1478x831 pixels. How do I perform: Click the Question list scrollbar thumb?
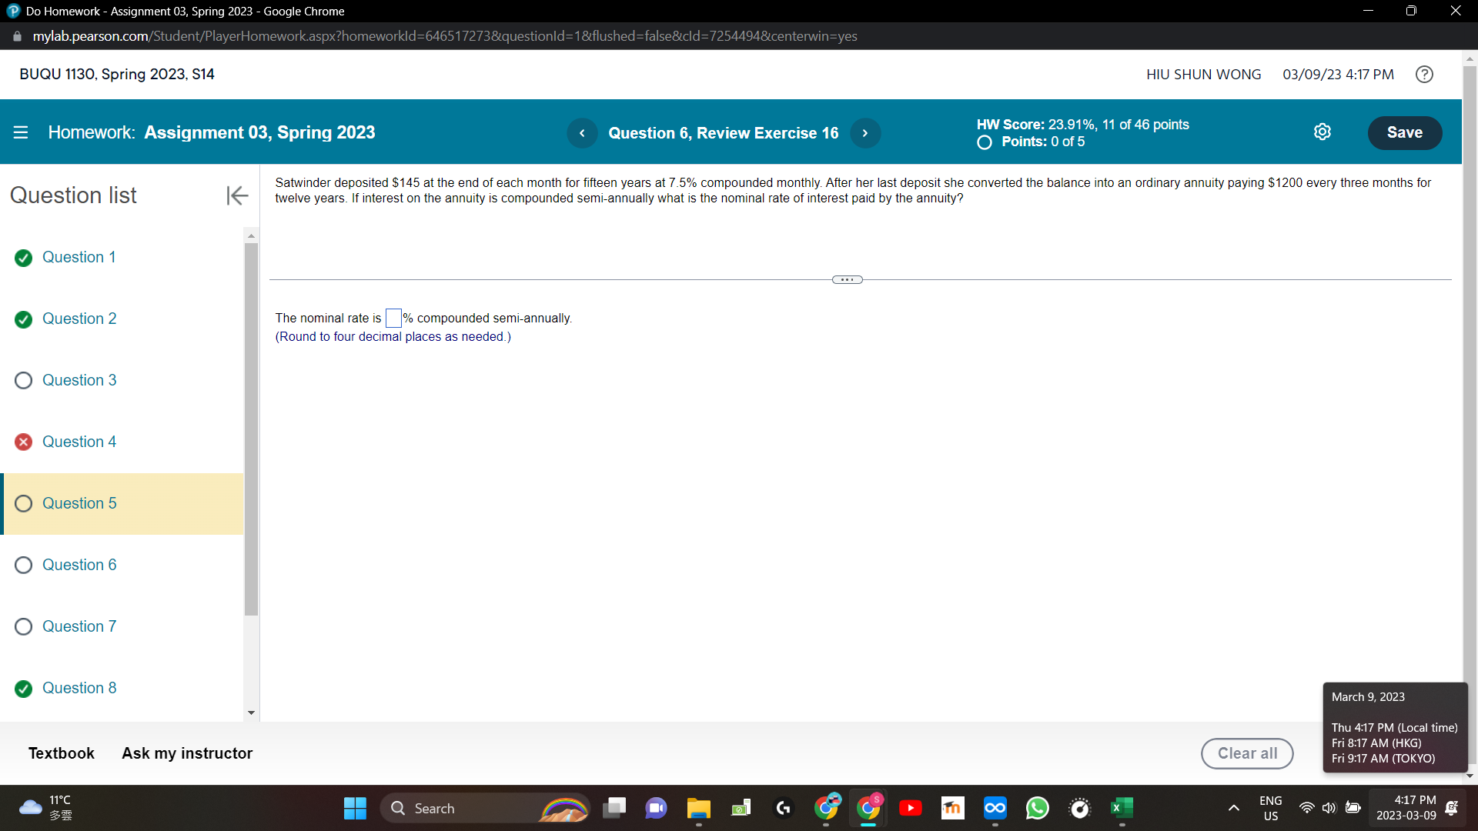click(251, 429)
